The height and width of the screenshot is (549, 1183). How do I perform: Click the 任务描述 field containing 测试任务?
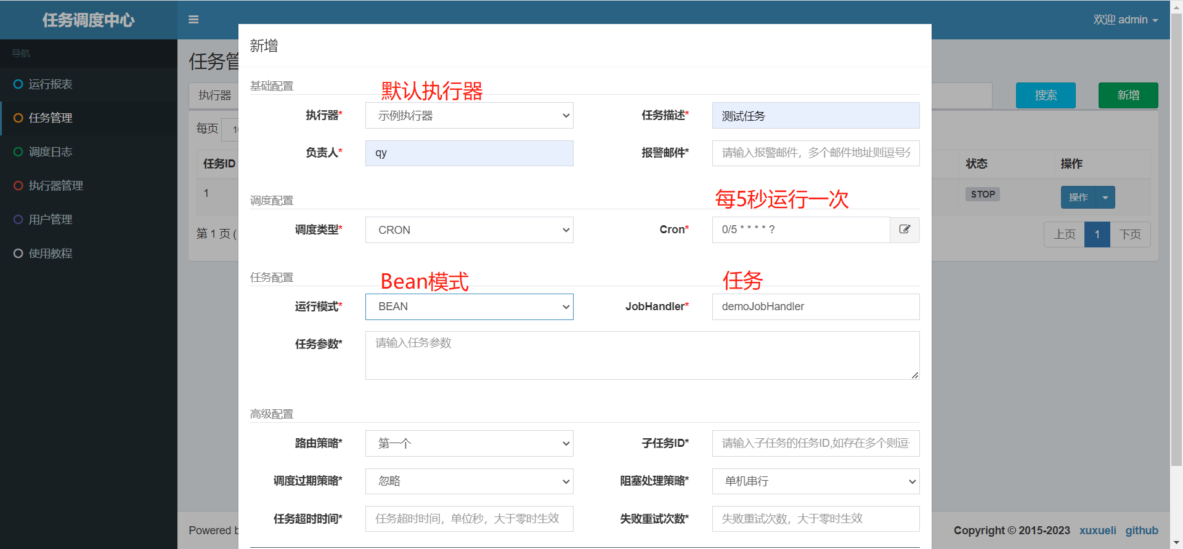click(816, 116)
